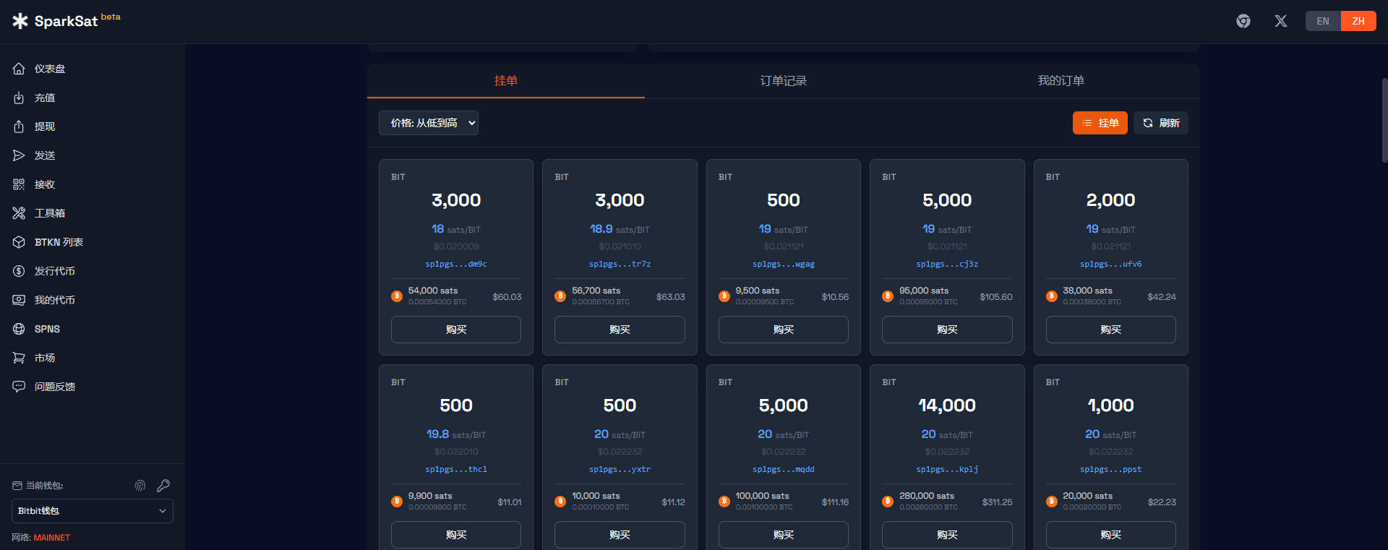Expand the Bitbit wallet selector
The width and height of the screenshot is (1388, 550).
tap(93, 511)
